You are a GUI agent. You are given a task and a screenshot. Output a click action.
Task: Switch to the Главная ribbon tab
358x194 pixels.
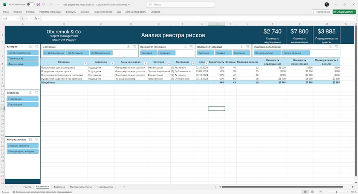pos(17,12)
